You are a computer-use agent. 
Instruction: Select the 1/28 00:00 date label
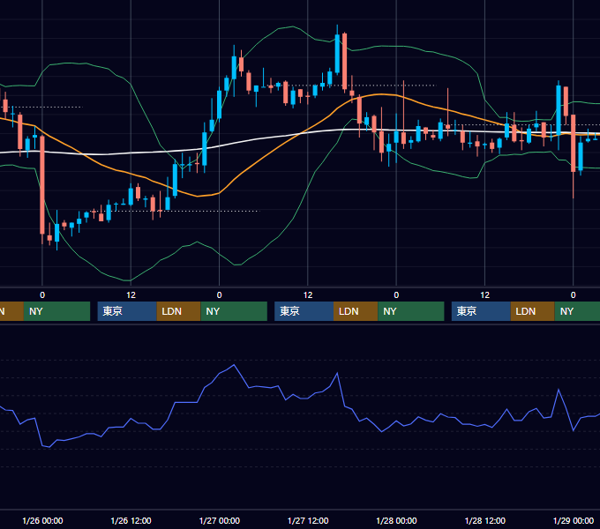click(x=396, y=520)
